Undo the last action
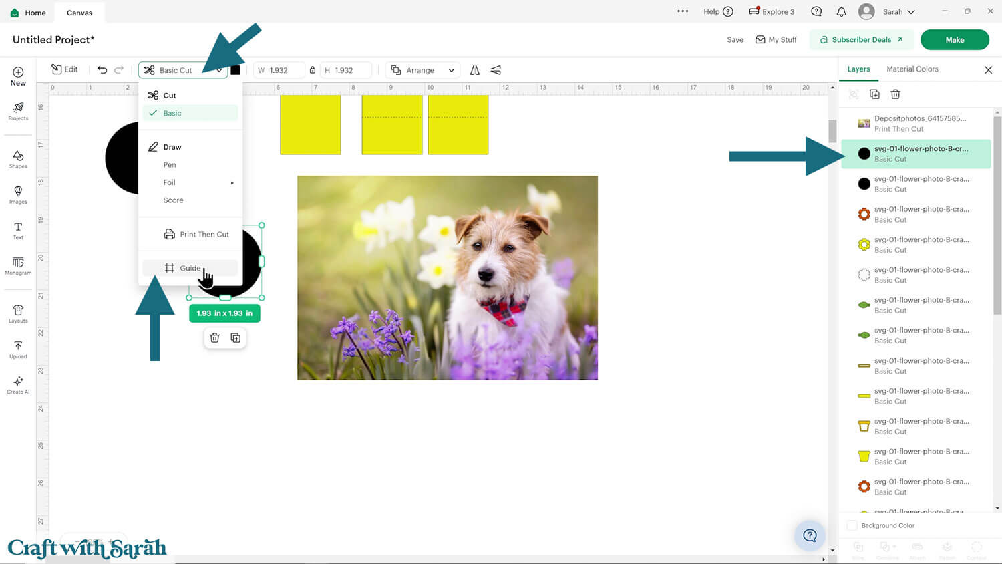Viewport: 1002px width, 564px height. [x=102, y=69]
